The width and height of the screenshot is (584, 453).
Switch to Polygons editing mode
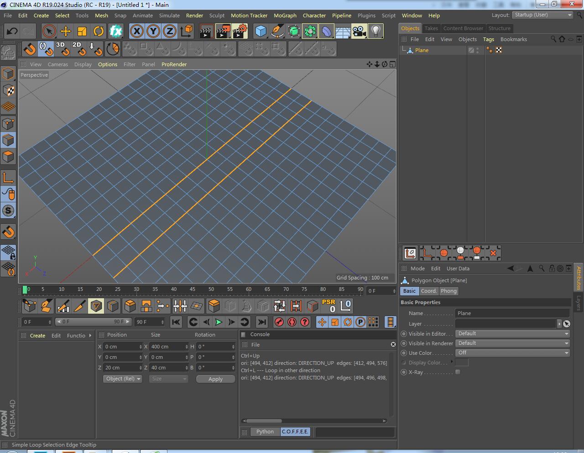tap(8, 157)
